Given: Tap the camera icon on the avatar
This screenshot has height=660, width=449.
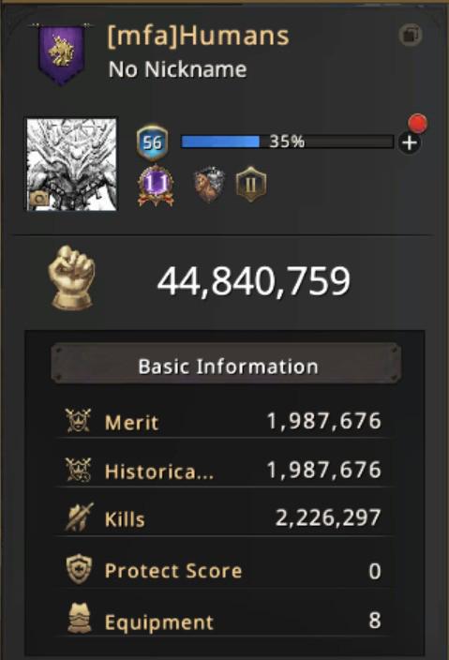Looking at the screenshot, I should 39,199.
